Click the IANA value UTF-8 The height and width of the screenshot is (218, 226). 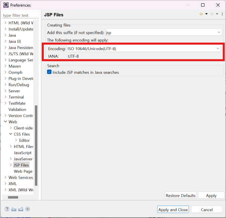73,56
